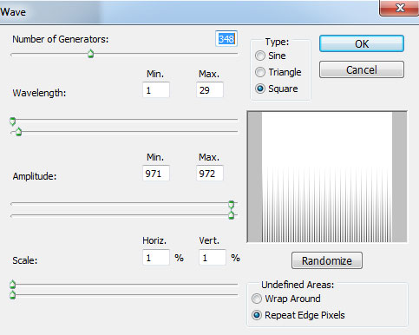Click the Undefined Areas group label
The image size is (419, 335).
pyautogui.click(x=298, y=285)
